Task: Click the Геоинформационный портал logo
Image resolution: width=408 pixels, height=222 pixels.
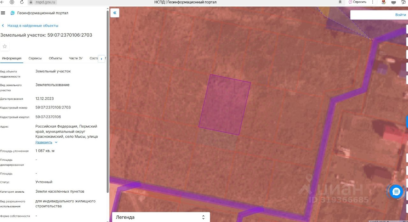Action: coord(39,13)
